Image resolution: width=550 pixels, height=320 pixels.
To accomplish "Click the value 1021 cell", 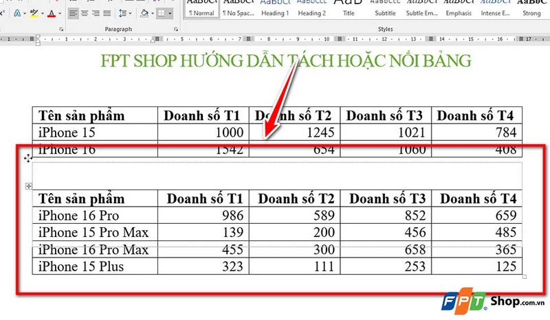I will (x=386, y=133).
